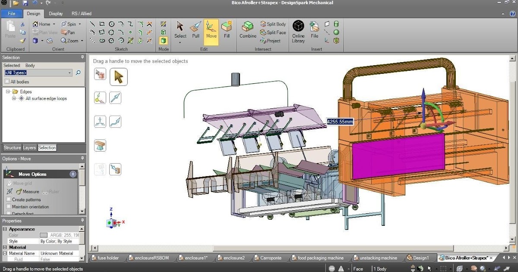Switch to the Structure panel tab
The width and height of the screenshot is (518, 272).
(x=12, y=148)
